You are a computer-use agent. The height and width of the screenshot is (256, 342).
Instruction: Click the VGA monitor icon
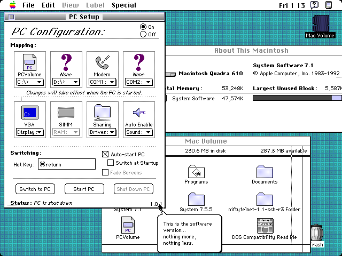pyautogui.click(x=30, y=113)
